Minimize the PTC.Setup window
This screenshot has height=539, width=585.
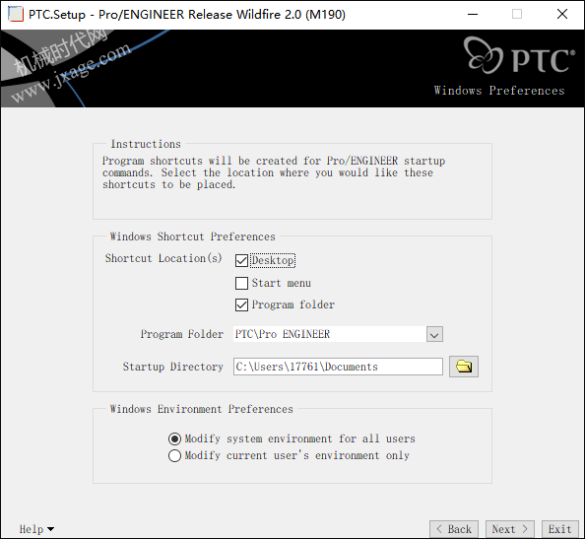pos(473,14)
